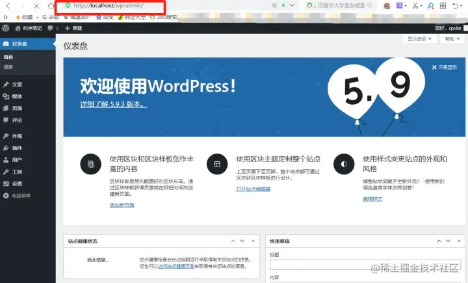Click the half-moon styles circle icon
Screen dimensions: 468x283
click(x=344, y=164)
